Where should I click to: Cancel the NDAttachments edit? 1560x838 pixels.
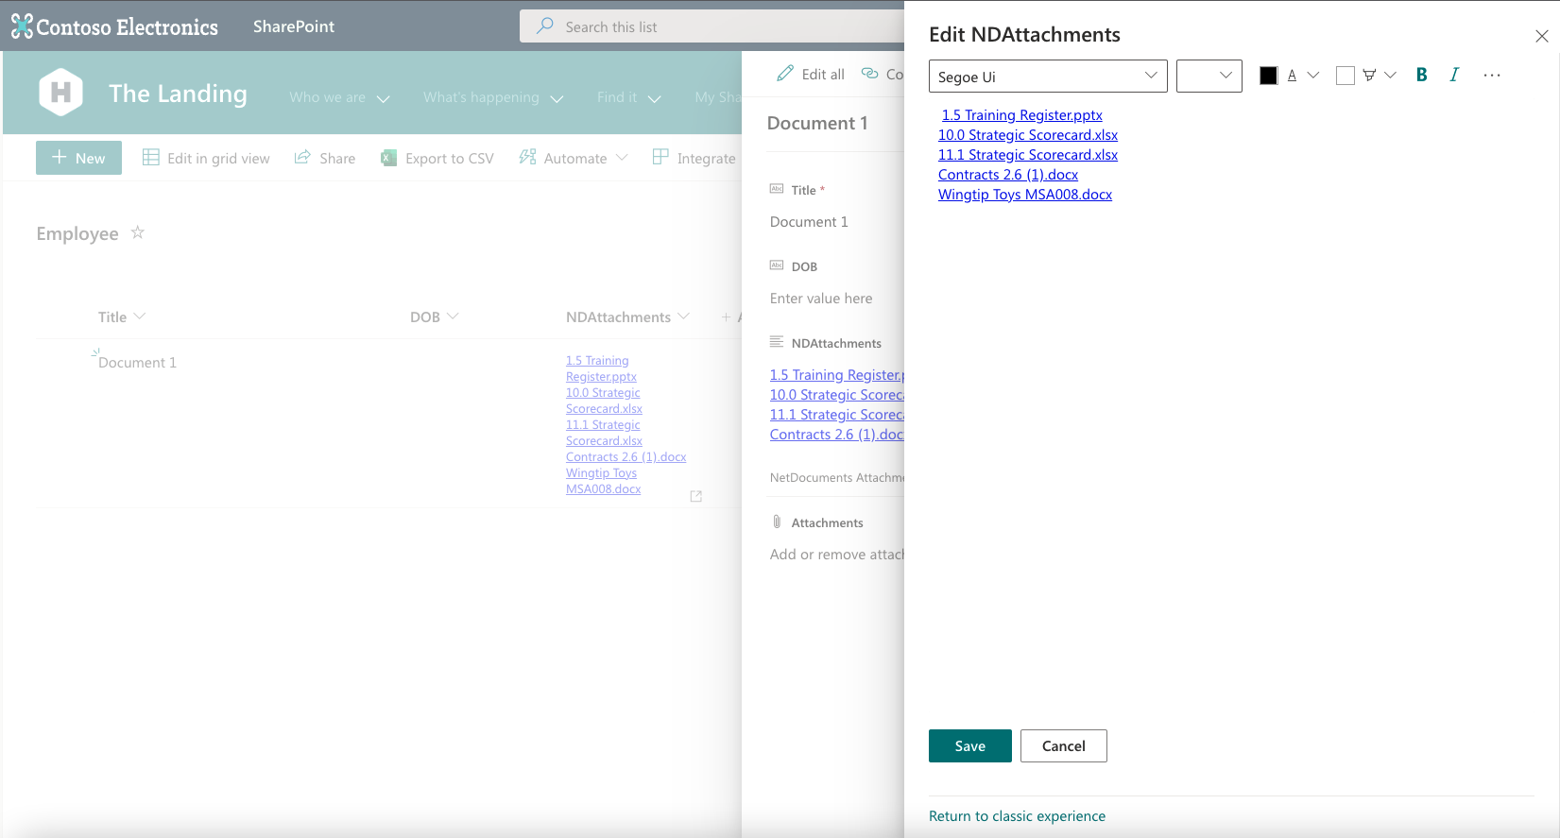pyautogui.click(x=1063, y=745)
